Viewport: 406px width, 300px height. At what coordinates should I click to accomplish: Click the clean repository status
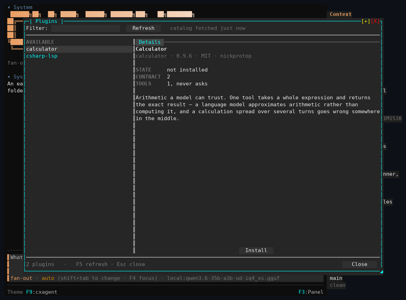tap(337, 285)
